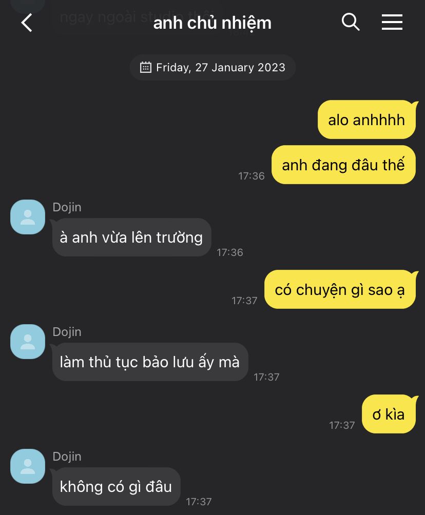
Task: Select the 'có chuyện gì sao ạ' bubble
Action: click(340, 289)
